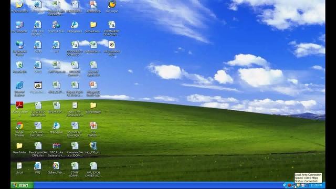Open the Recycle Bin icon
Viewport: 336px width, 189px height.
click(x=19, y=65)
